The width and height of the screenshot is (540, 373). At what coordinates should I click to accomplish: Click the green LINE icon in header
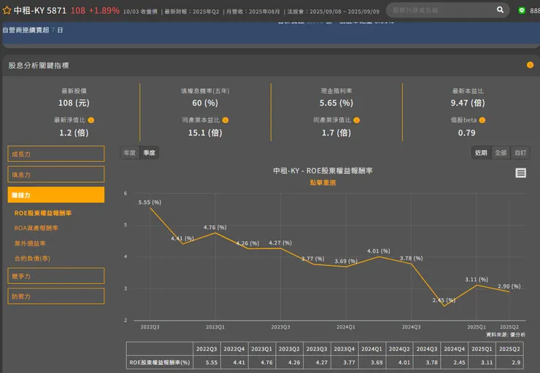click(x=522, y=11)
